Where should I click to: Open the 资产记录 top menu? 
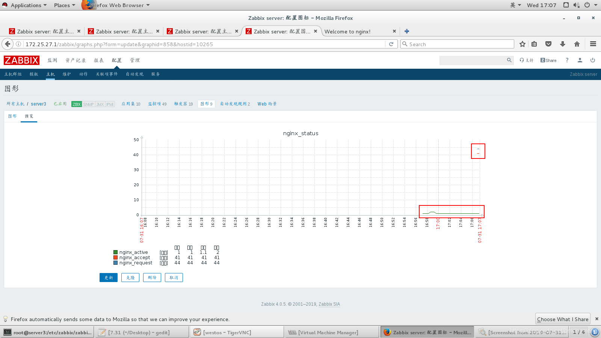(x=76, y=60)
